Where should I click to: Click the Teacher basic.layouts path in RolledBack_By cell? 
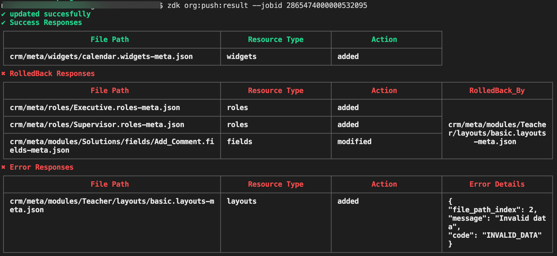point(497,133)
